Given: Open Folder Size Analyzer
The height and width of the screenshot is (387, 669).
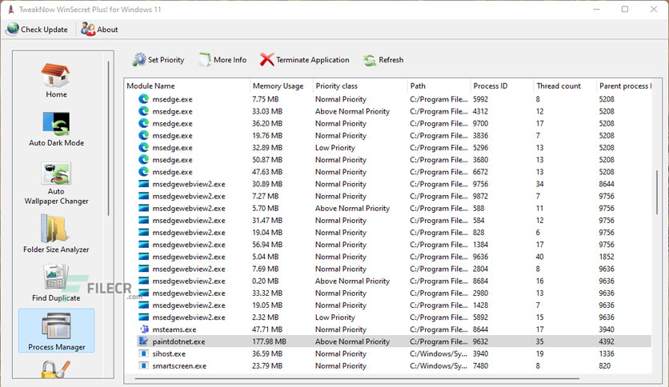Looking at the screenshot, I should coord(56,233).
